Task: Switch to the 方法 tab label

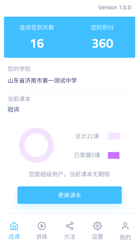Action: (69, 237)
